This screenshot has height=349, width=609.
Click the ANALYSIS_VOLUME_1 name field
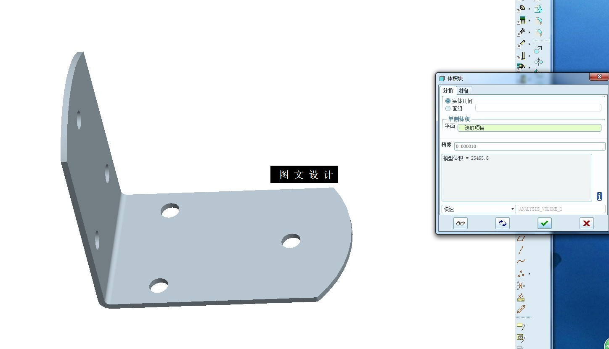coord(561,209)
